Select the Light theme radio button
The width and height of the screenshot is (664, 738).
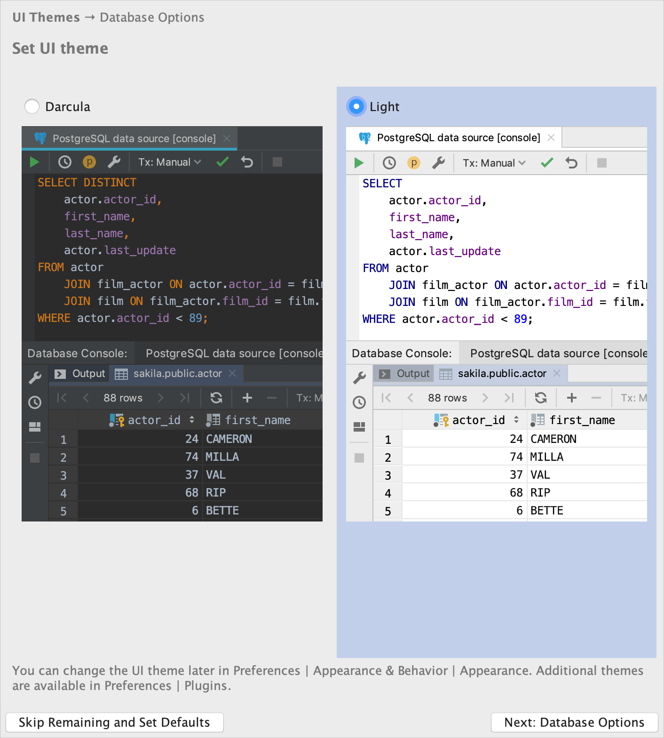(x=356, y=106)
